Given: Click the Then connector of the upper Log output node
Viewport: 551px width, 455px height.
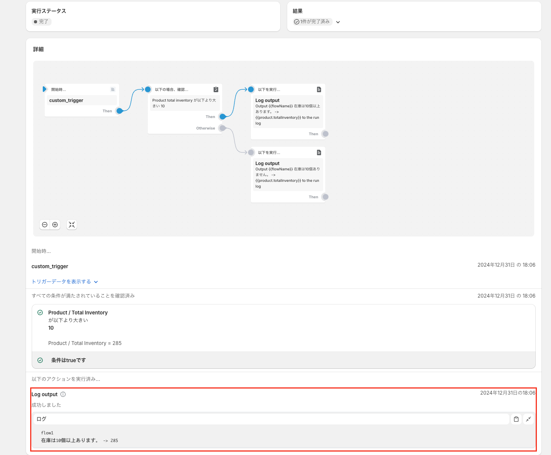Looking at the screenshot, I should pos(325,134).
